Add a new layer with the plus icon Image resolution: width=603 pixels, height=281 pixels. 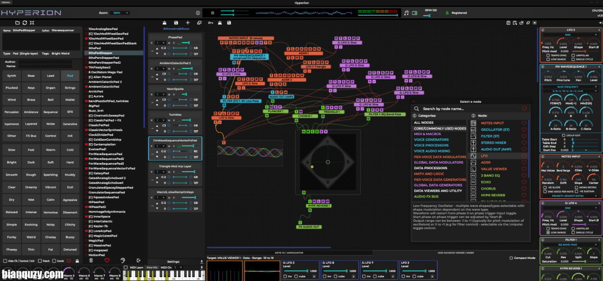(x=188, y=23)
